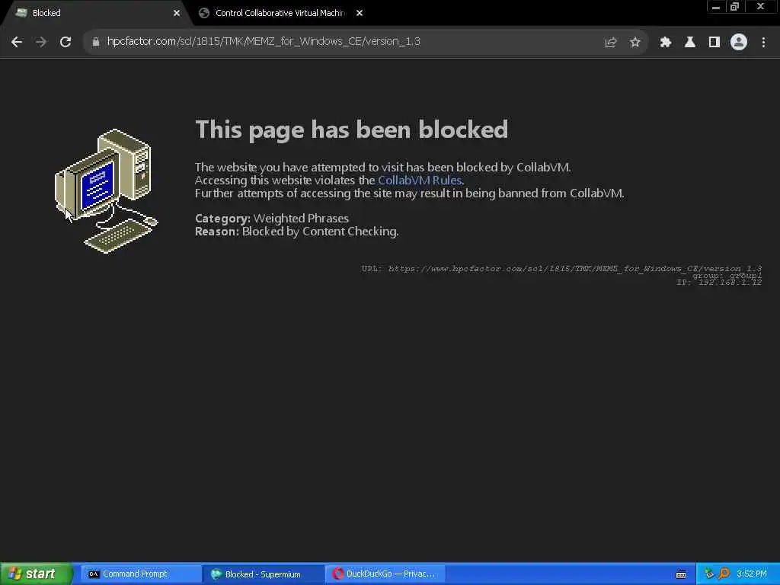Click 'Reason: Blocked by Content Checking' text

(x=296, y=232)
